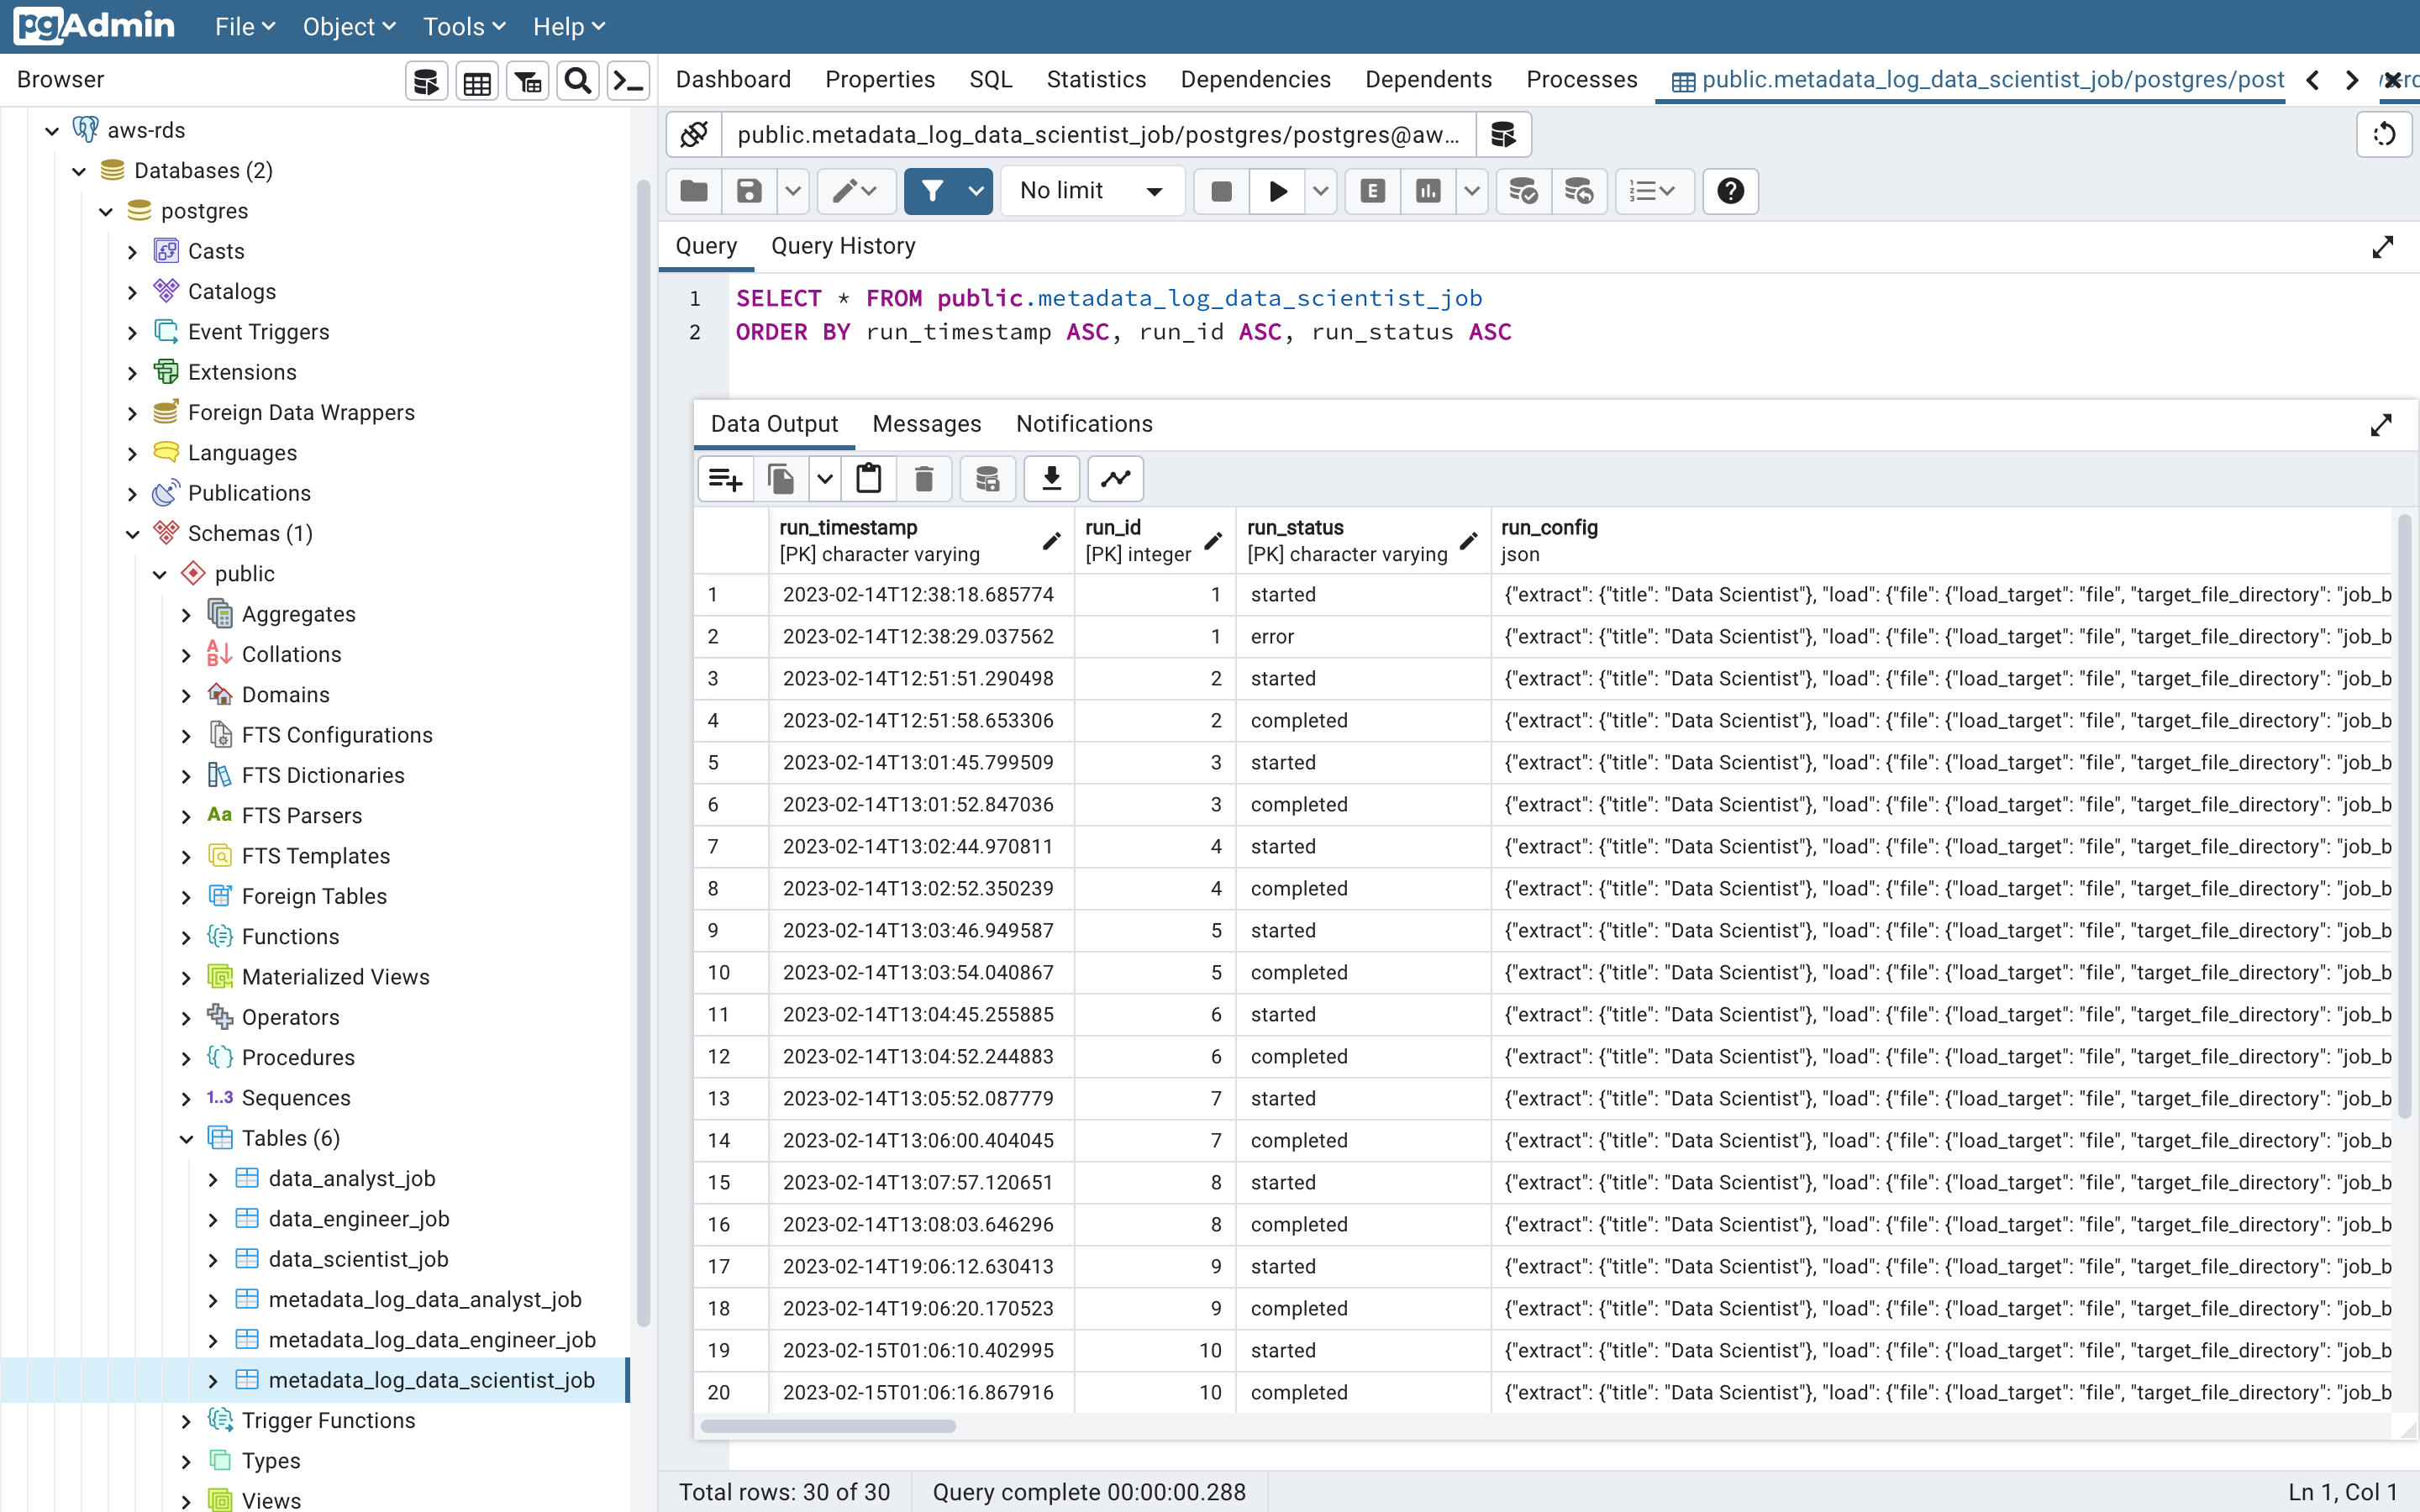Collapse the Tables (6) tree node
This screenshot has width=2420, height=1512.
[187, 1139]
